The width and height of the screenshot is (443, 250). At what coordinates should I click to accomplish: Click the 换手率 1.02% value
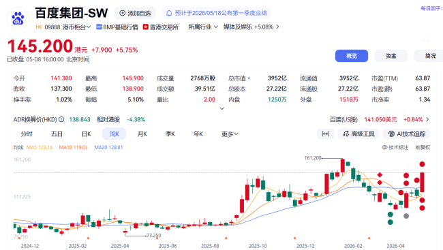tap(64, 99)
